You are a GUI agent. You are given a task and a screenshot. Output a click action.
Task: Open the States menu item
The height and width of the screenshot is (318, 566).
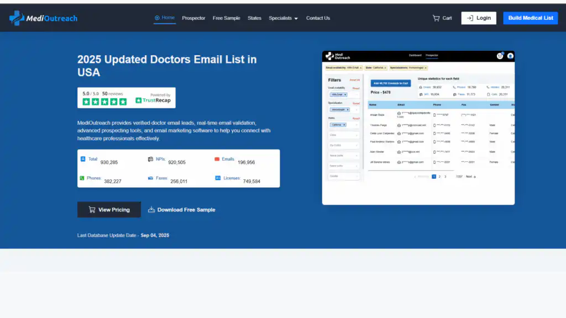point(254,18)
